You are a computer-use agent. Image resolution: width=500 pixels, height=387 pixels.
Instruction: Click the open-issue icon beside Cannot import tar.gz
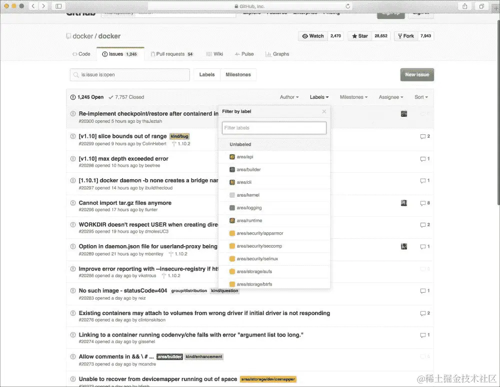tap(73, 203)
